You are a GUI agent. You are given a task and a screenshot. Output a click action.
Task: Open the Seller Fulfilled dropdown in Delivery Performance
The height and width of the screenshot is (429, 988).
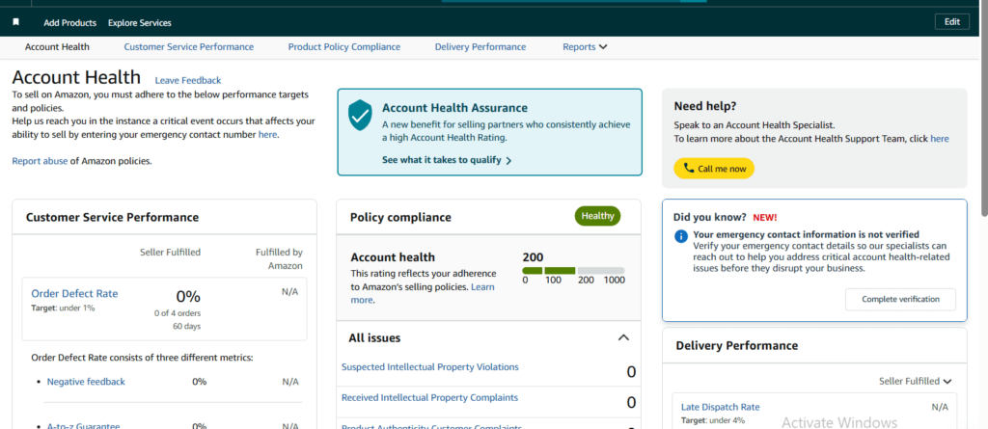coord(915,381)
